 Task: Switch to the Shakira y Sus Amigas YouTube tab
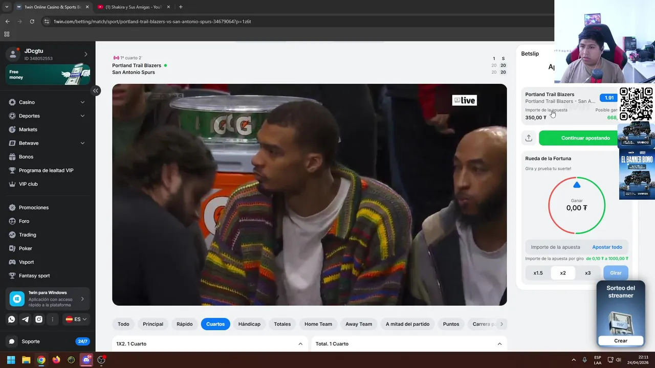point(133,7)
